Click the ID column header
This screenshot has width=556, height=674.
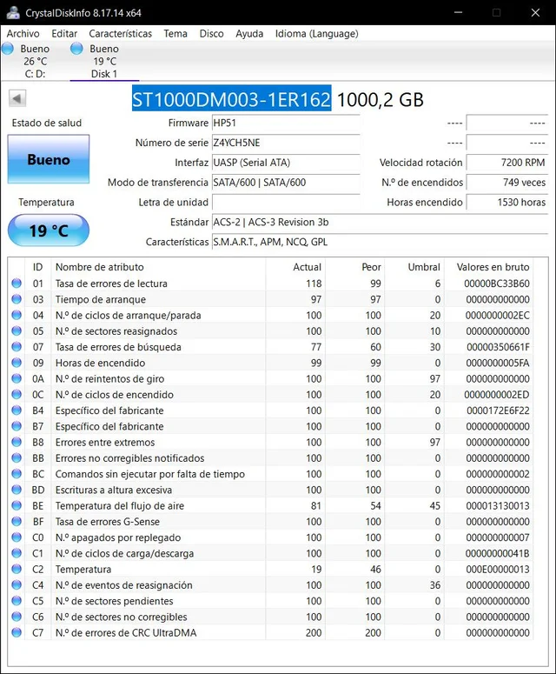tap(37, 267)
